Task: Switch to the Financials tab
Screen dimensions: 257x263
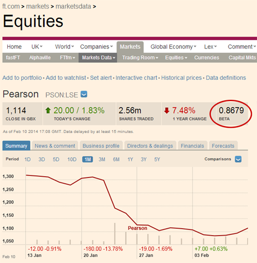Action: tap(192, 145)
